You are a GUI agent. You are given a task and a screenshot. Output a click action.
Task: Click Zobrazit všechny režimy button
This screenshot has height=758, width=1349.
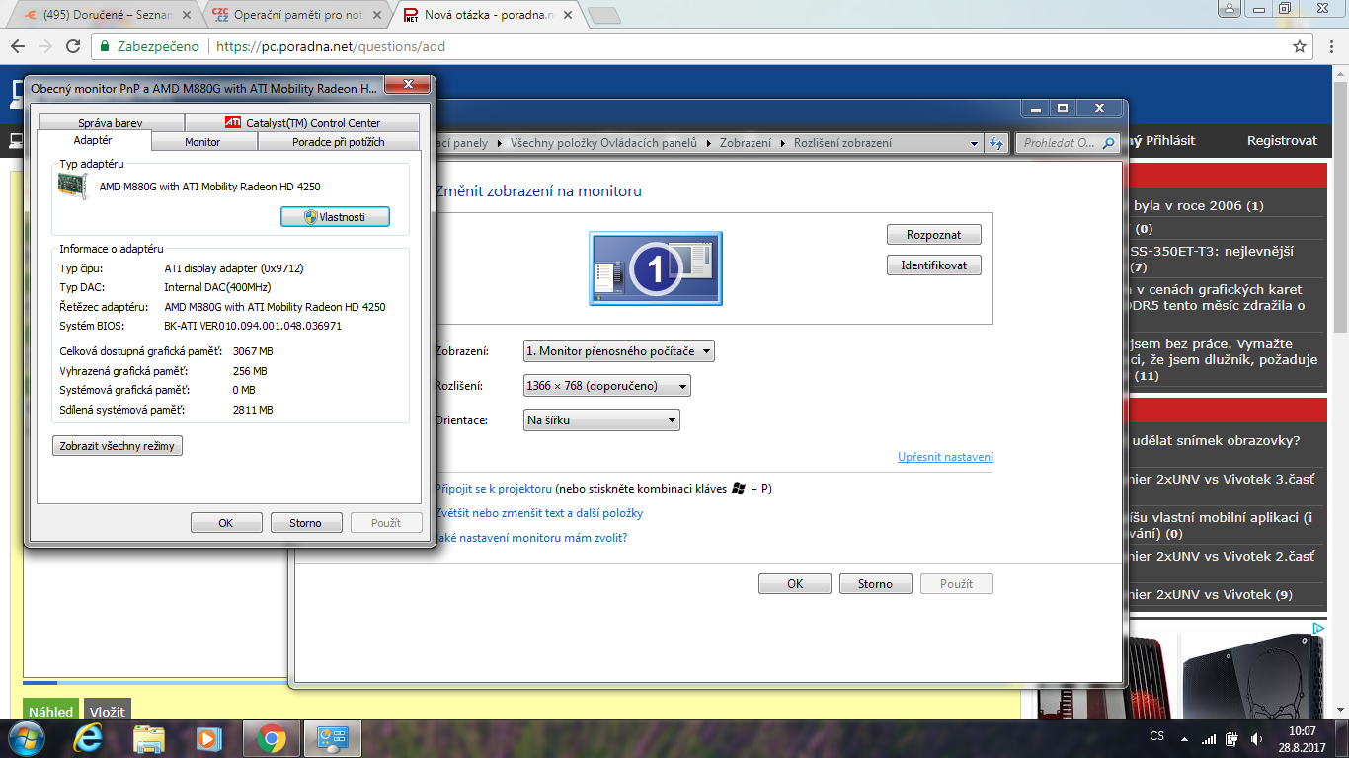[118, 446]
